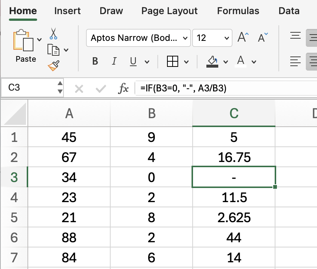Image resolution: width=317 pixels, height=269 pixels.
Task: Open the Paste options arrow
Action: point(40,39)
